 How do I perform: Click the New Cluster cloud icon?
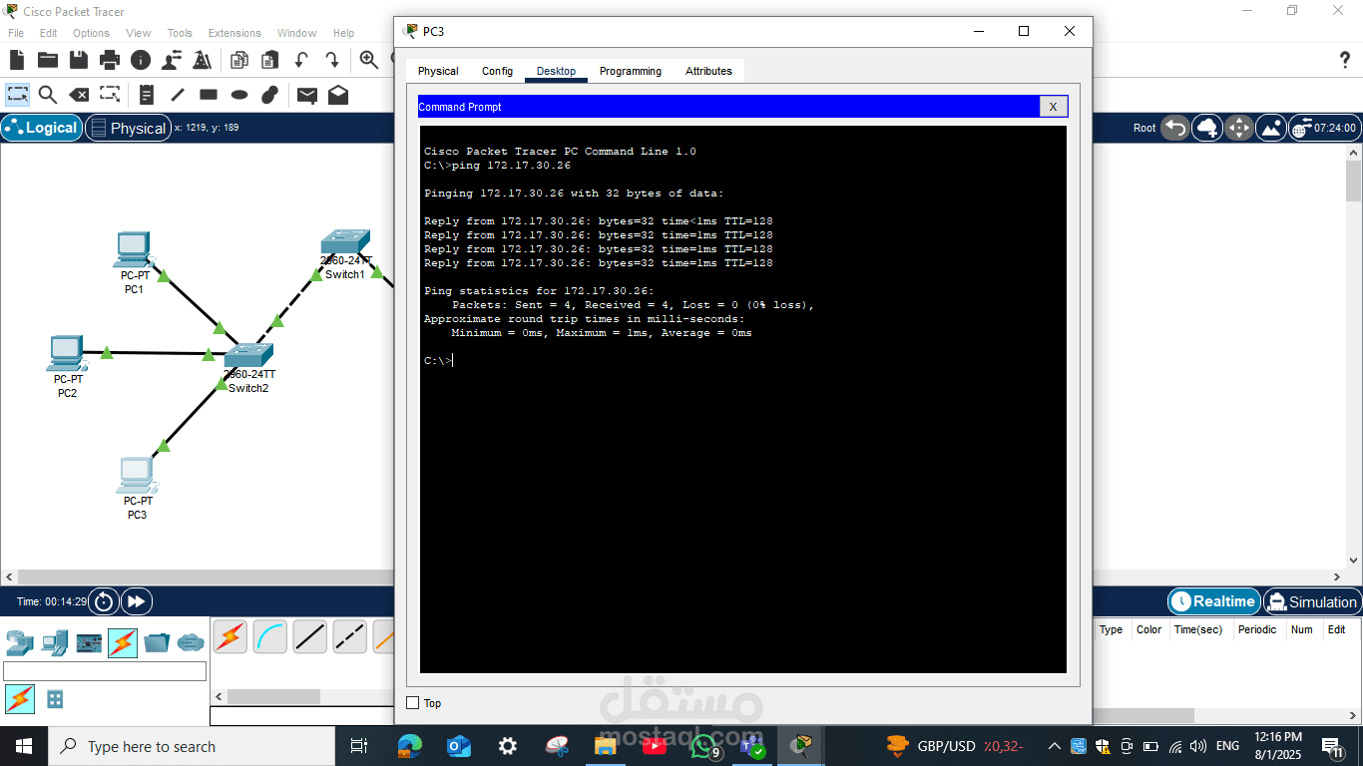pyautogui.click(x=1207, y=128)
